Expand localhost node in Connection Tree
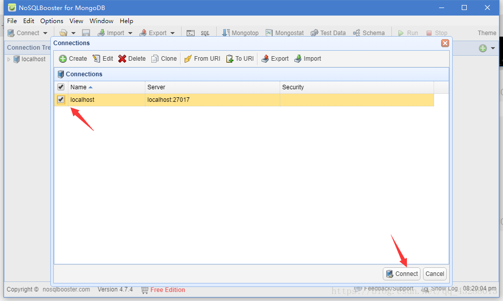 click(x=9, y=59)
